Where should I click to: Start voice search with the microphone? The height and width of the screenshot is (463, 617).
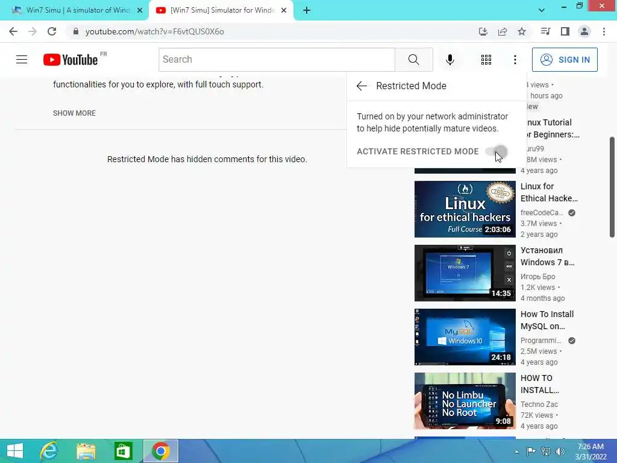point(449,60)
